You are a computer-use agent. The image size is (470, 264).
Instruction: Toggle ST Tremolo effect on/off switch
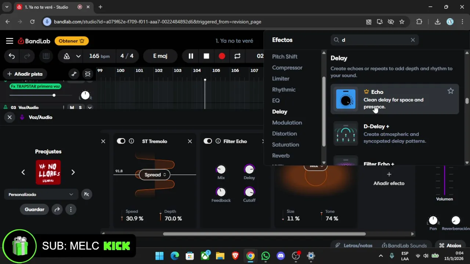(121, 141)
